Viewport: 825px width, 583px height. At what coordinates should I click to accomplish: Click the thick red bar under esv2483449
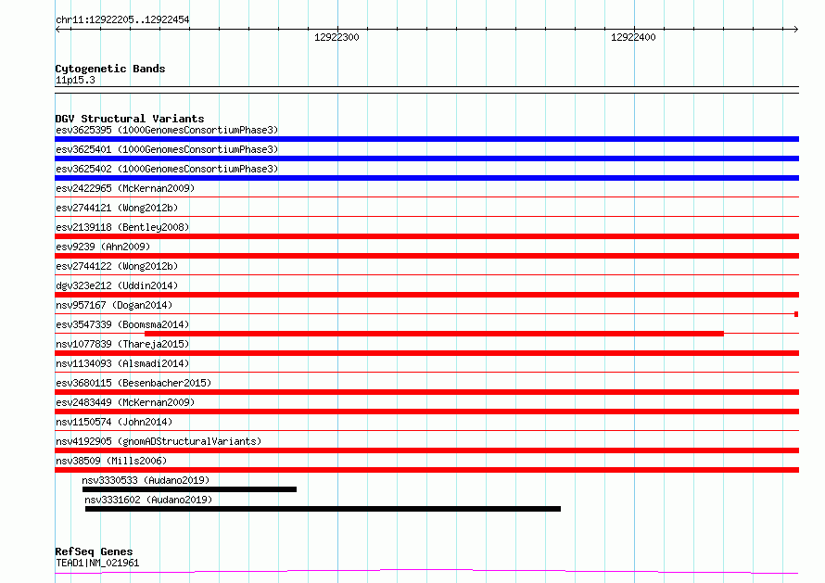point(426,412)
